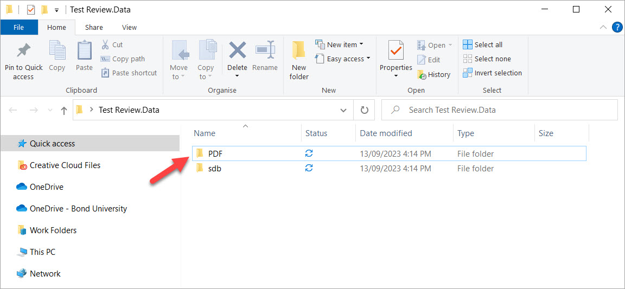Click the Properties checkmark icon
This screenshot has height=289, width=625.
[x=396, y=50]
